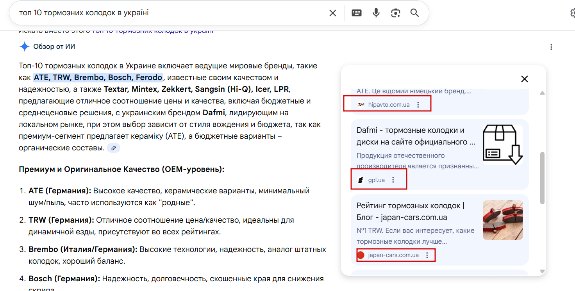Open more options for hipavto.com.ua source

pos(418,105)
